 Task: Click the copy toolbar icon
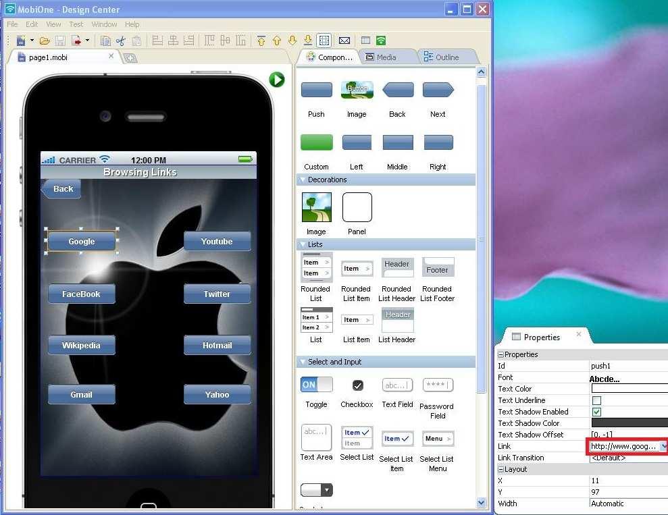[105, 41]
